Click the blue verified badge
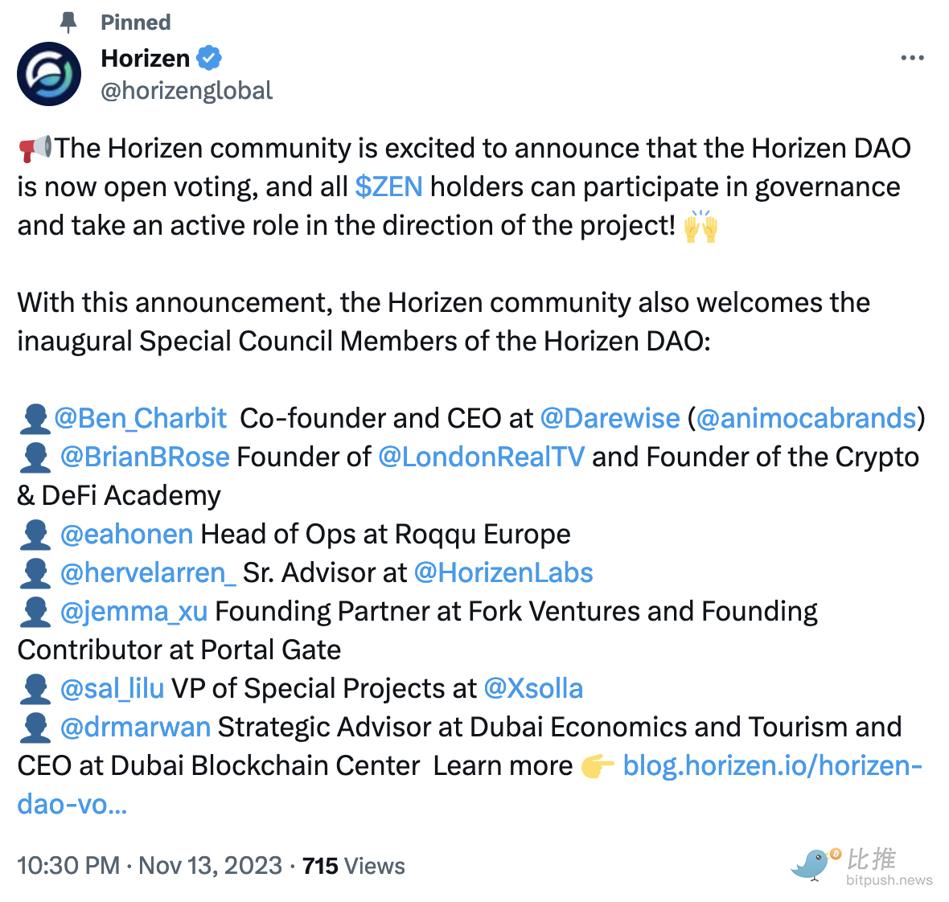 point(209,59)
